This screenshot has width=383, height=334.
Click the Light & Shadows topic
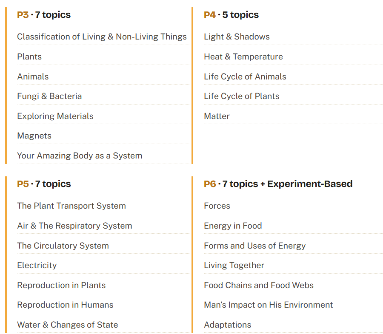(x=237, y=37)
